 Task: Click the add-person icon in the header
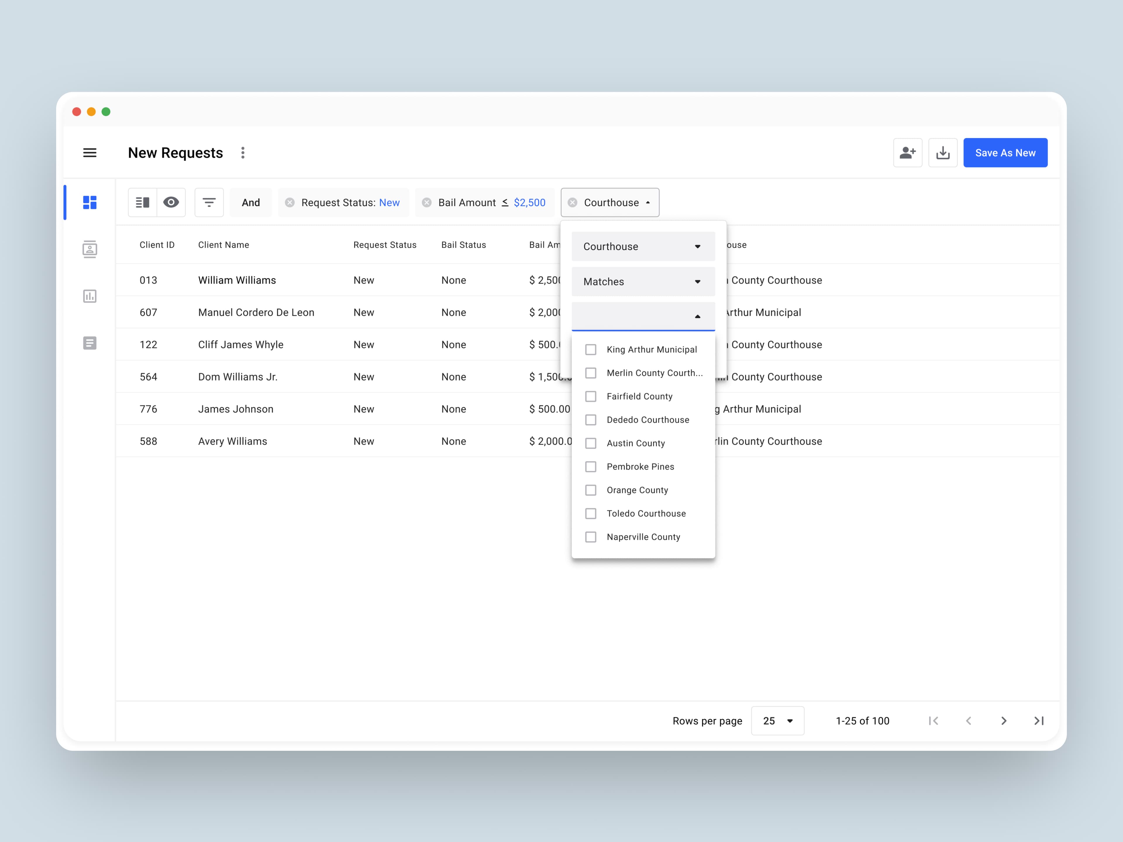(908, 152)
